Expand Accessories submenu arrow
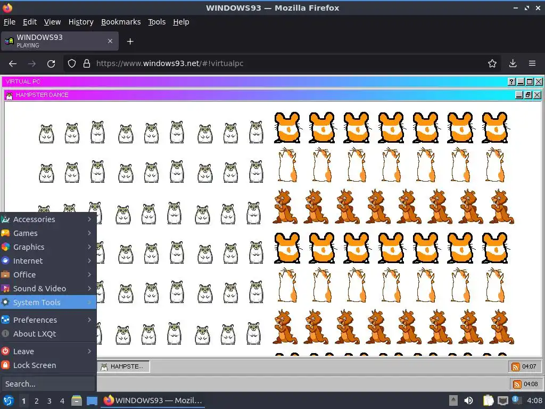Image resolution: width=545 pixels, height=409 pixels. click(x=89, y=219)
